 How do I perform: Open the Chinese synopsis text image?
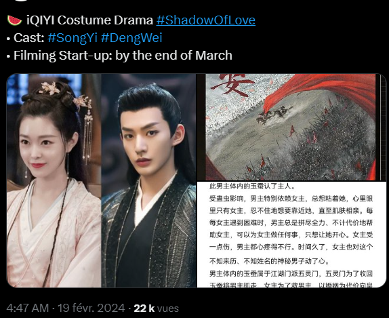[291, 235]
